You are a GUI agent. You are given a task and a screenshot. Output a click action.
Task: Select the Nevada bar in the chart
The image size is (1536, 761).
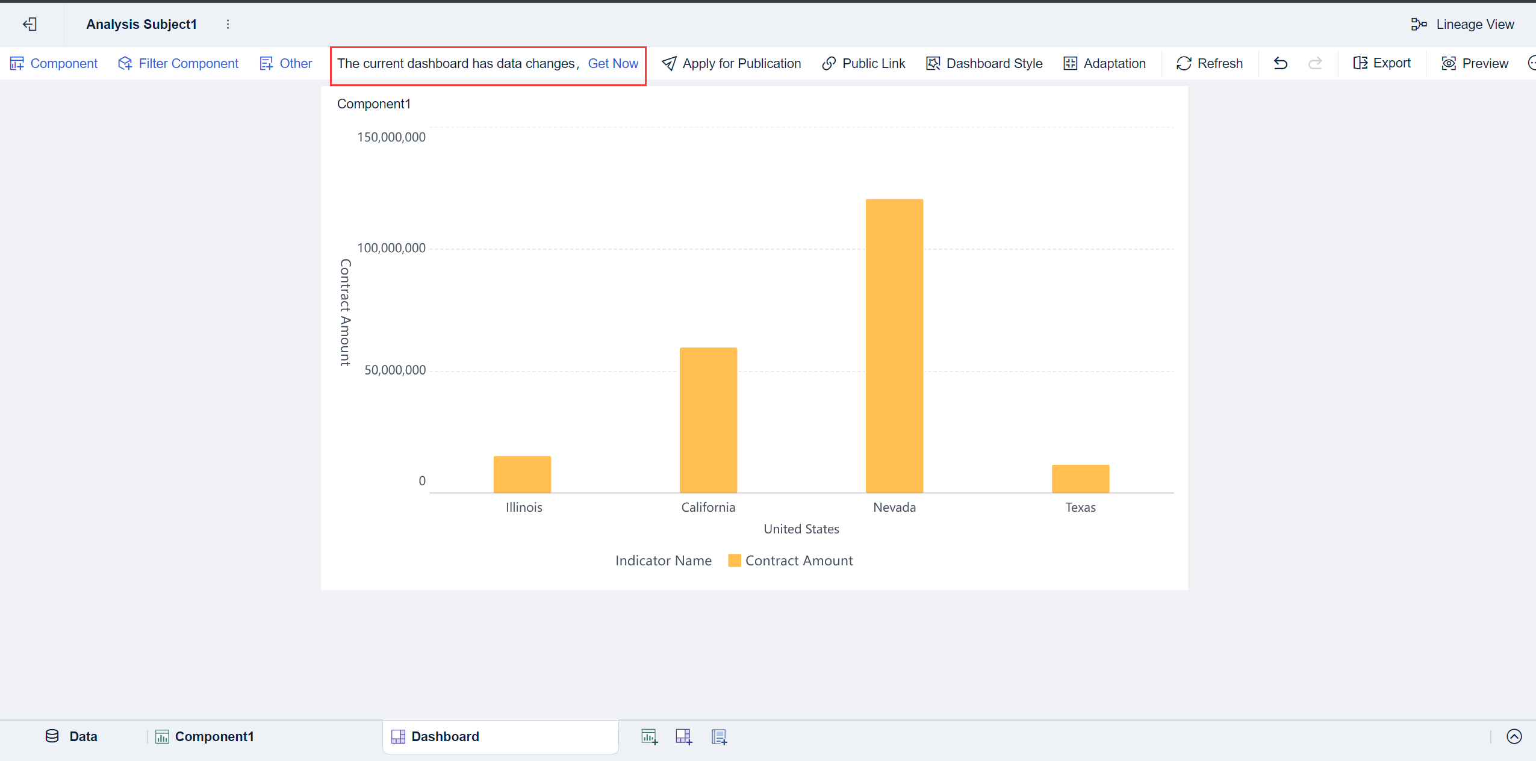point(894,343)
